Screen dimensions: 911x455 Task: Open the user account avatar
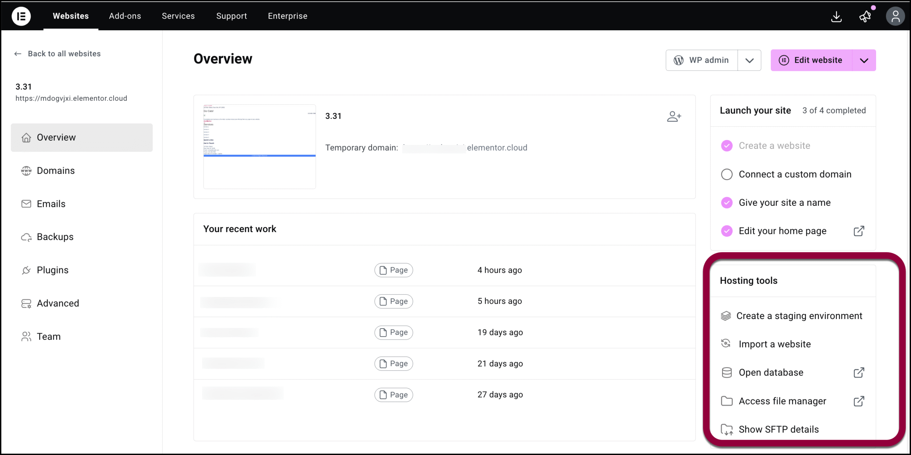coord(895,16)
